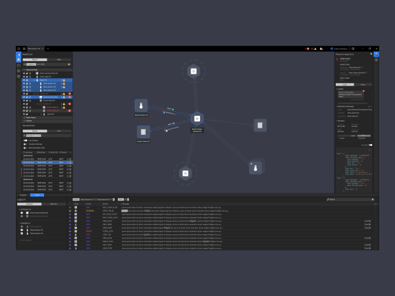Toggle the sidebar panel icon in title bar

[x=18, y=49]
